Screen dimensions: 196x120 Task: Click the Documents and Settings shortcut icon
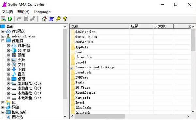point(73,67)
